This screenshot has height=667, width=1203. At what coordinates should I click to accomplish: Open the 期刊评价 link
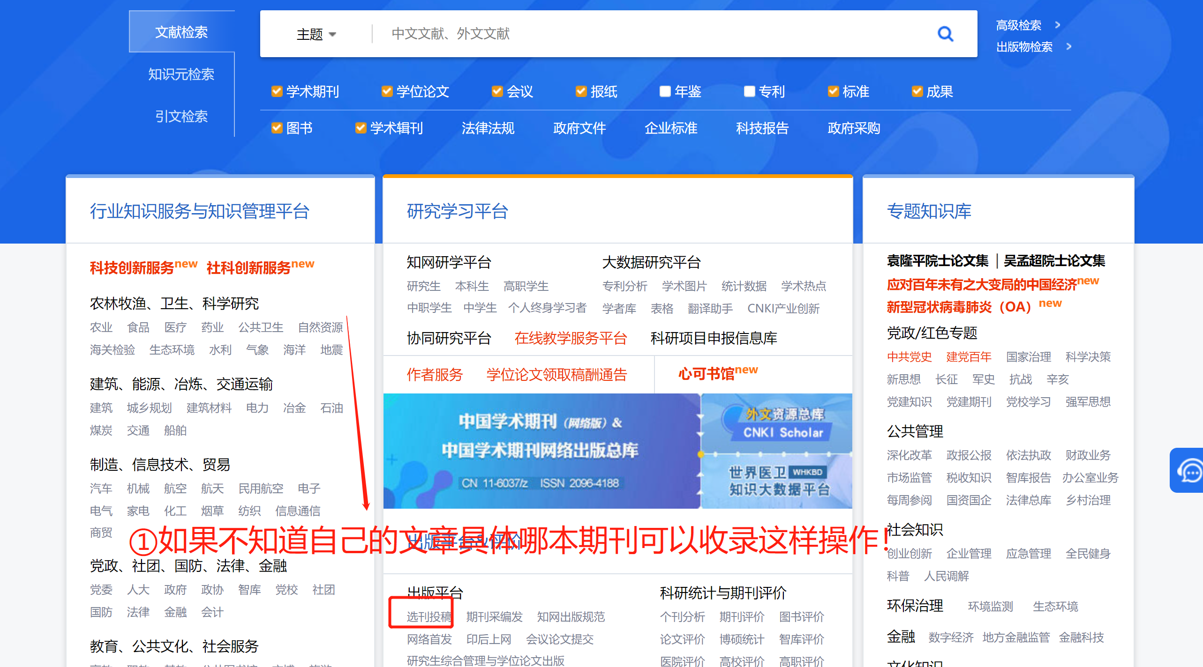coord(742,616)
